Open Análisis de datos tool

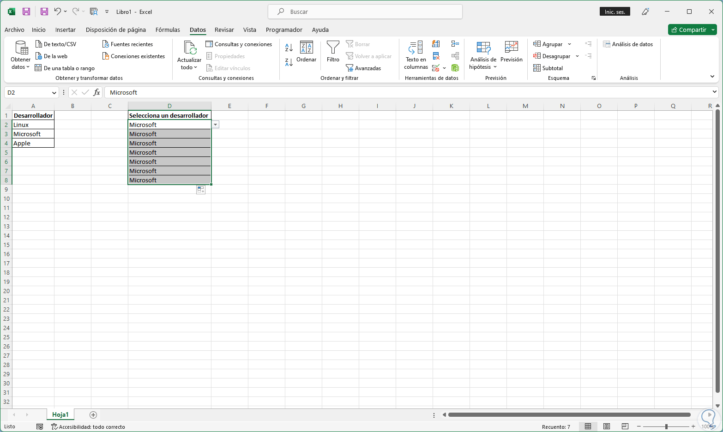[628, 44]
